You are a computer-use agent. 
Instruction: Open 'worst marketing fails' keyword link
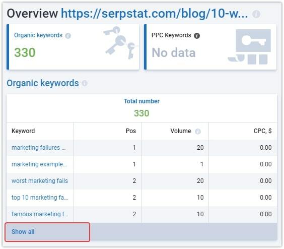tap(40, 181)
